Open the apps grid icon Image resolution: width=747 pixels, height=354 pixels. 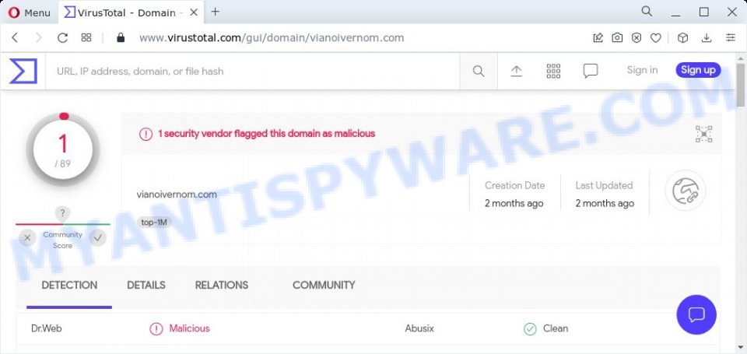[x=553, y=71]
